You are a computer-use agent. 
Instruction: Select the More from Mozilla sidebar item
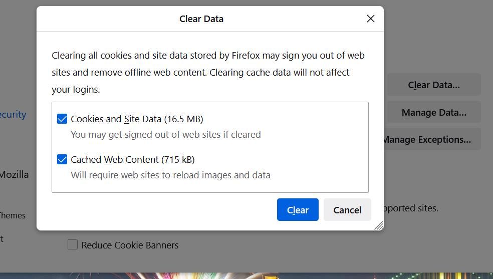(x=14, y=174)
